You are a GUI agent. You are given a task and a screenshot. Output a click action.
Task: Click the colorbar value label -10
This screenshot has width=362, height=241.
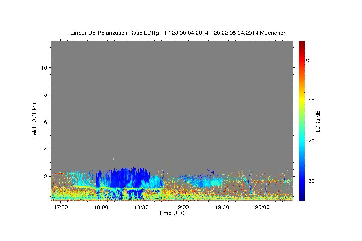pyautogui.click(x=310, y=101)
